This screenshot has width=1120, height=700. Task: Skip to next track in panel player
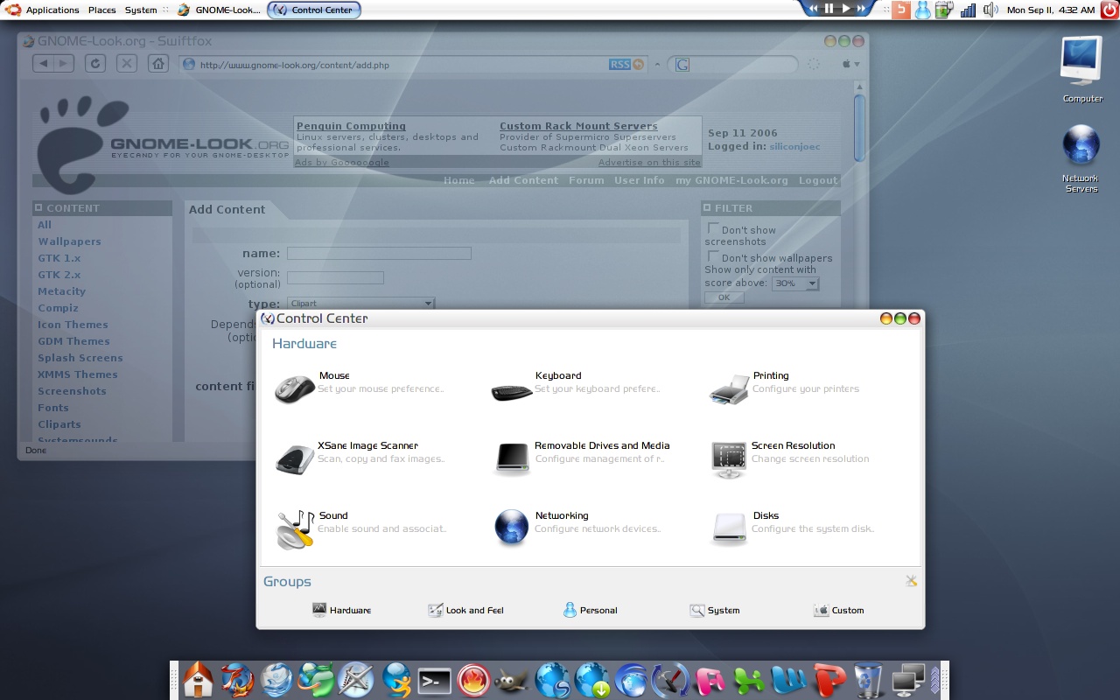coord(861,9)
